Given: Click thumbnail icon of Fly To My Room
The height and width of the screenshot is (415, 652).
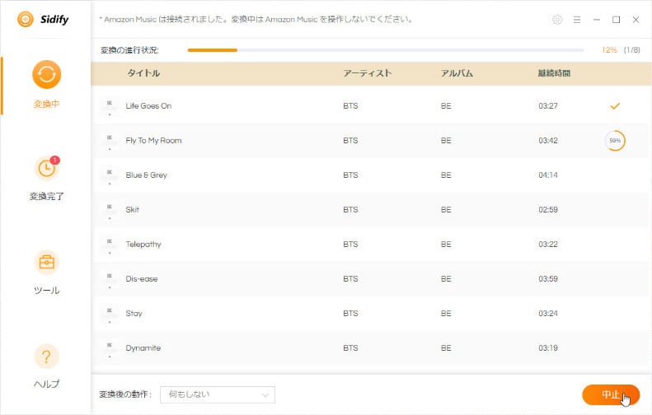Looking at the screenshot, I should [110, 141].
